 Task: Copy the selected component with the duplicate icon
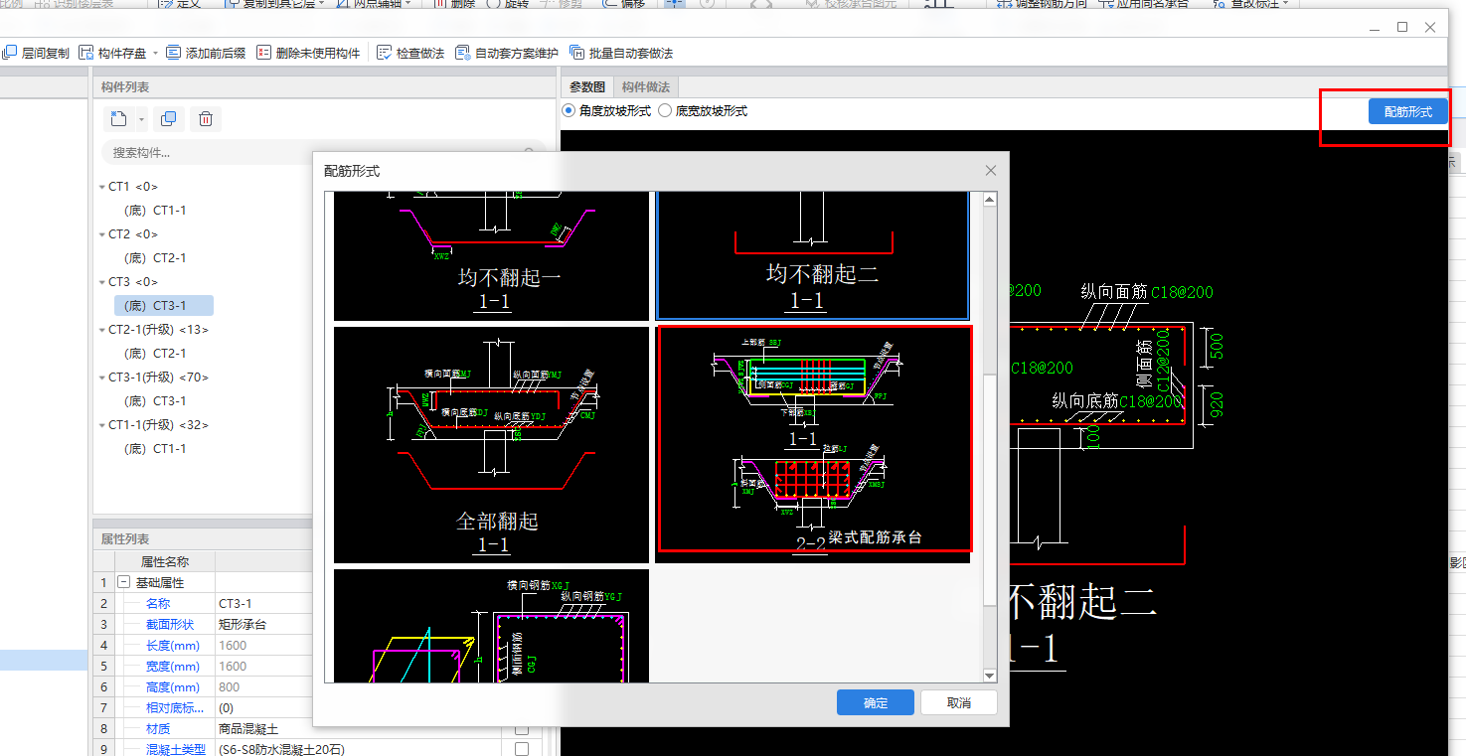[168, 119]
